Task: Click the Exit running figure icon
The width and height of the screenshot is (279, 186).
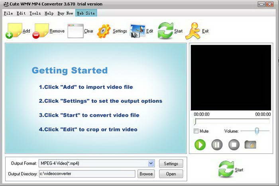Action: coord(193,31)
